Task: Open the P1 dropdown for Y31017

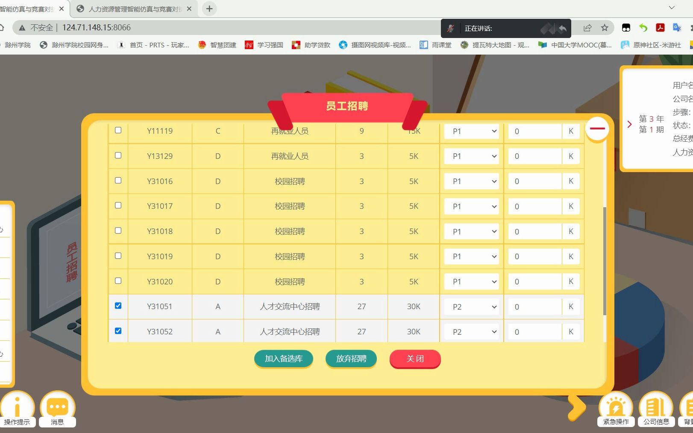Action: click(472, 206)
